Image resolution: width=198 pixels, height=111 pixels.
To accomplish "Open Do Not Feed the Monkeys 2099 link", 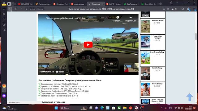I will 157,100.
